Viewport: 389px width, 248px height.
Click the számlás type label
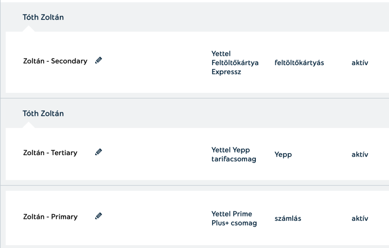click(288, 218)
